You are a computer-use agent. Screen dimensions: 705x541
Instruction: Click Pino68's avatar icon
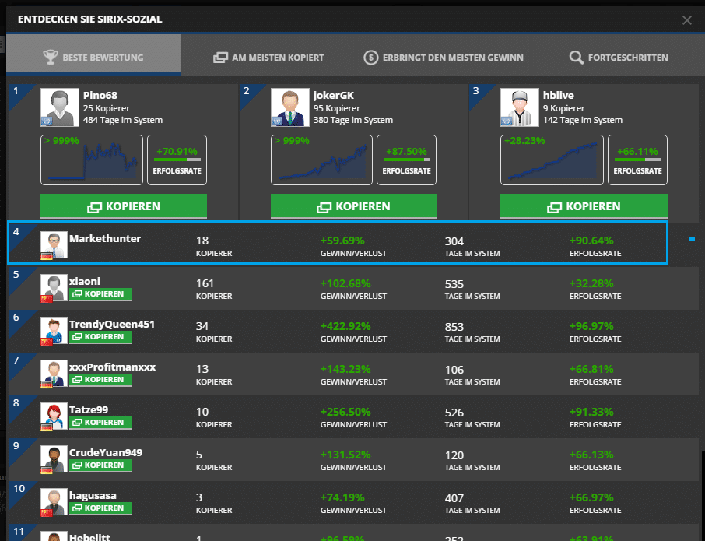coord(59,107)
